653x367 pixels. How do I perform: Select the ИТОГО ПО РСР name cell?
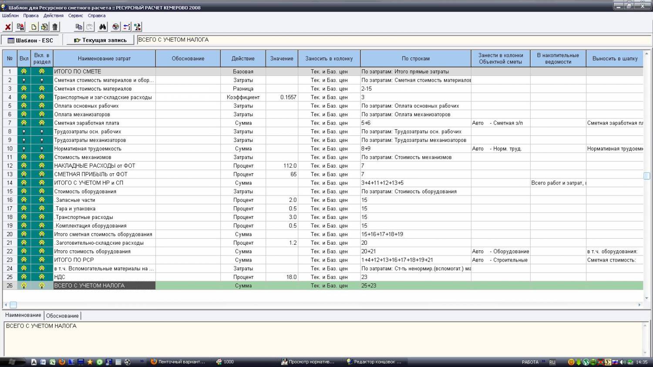coord(104,260)
